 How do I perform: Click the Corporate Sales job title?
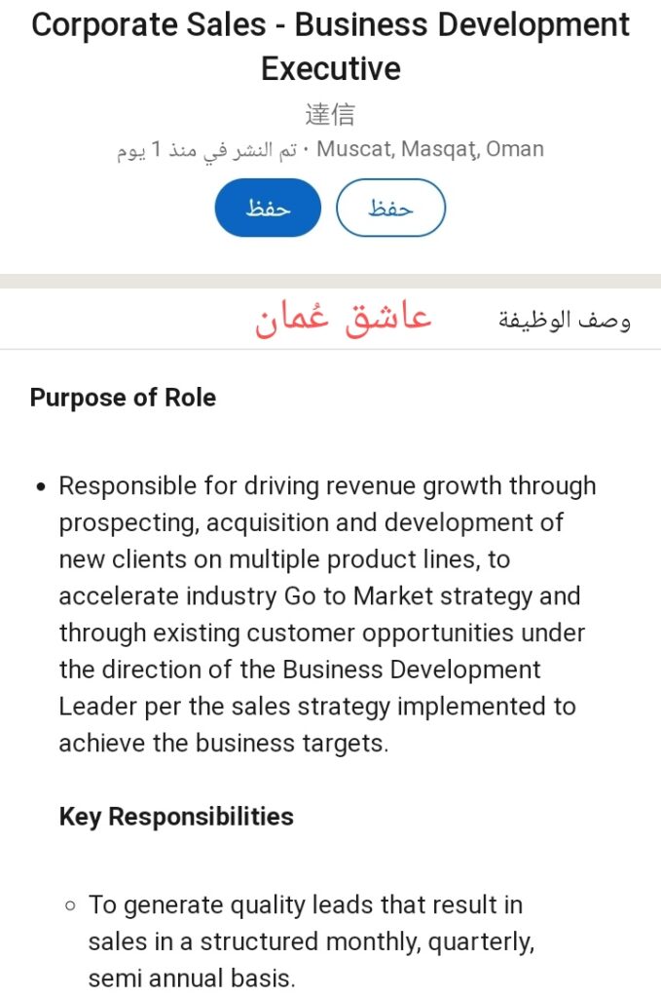click(330, 26)
